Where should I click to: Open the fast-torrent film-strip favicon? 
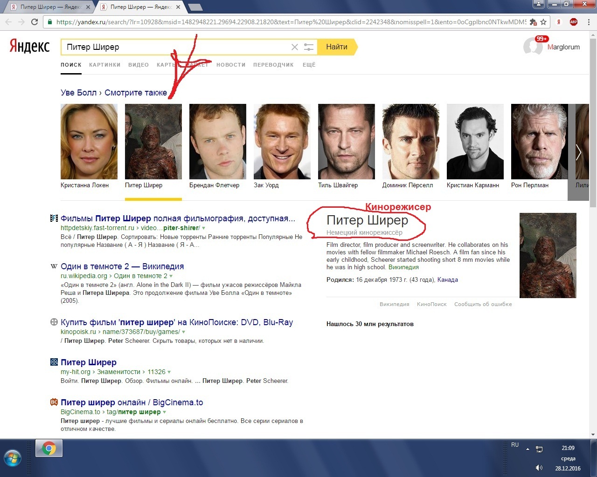point(54,218)
